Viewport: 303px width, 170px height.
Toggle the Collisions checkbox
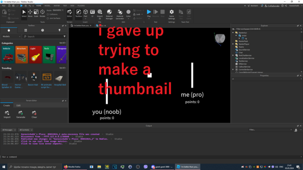click(48, 14)
